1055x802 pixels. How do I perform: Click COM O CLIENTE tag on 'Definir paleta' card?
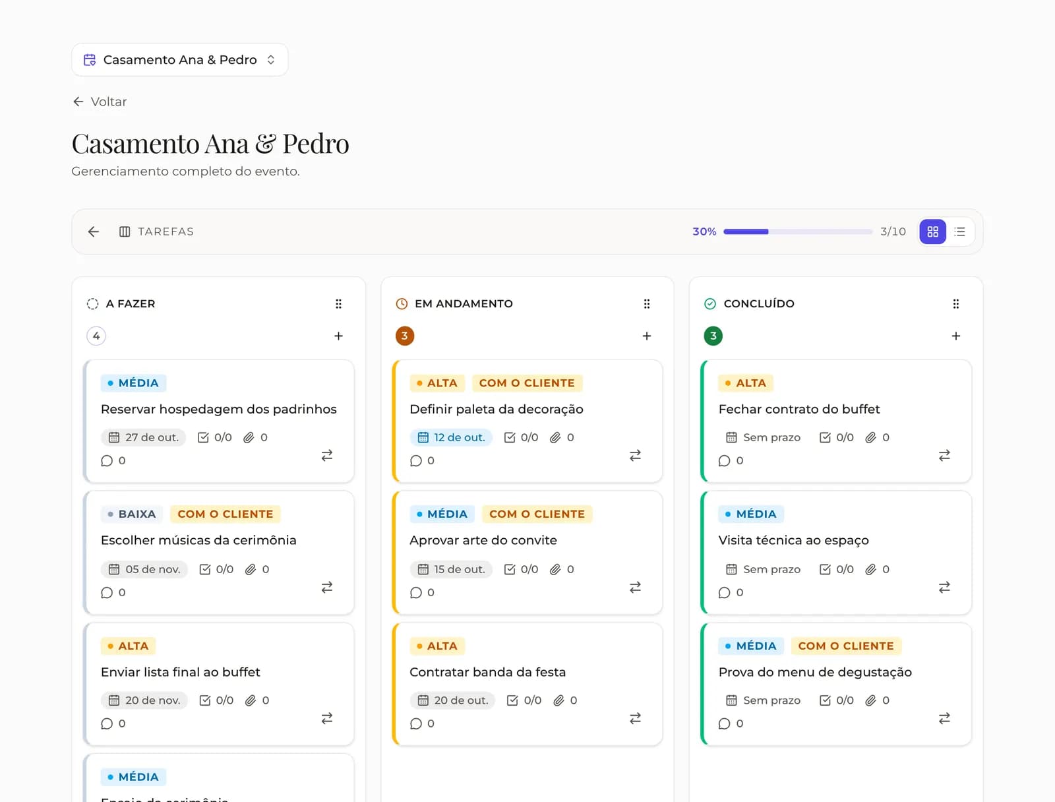(x=526, y=383)
